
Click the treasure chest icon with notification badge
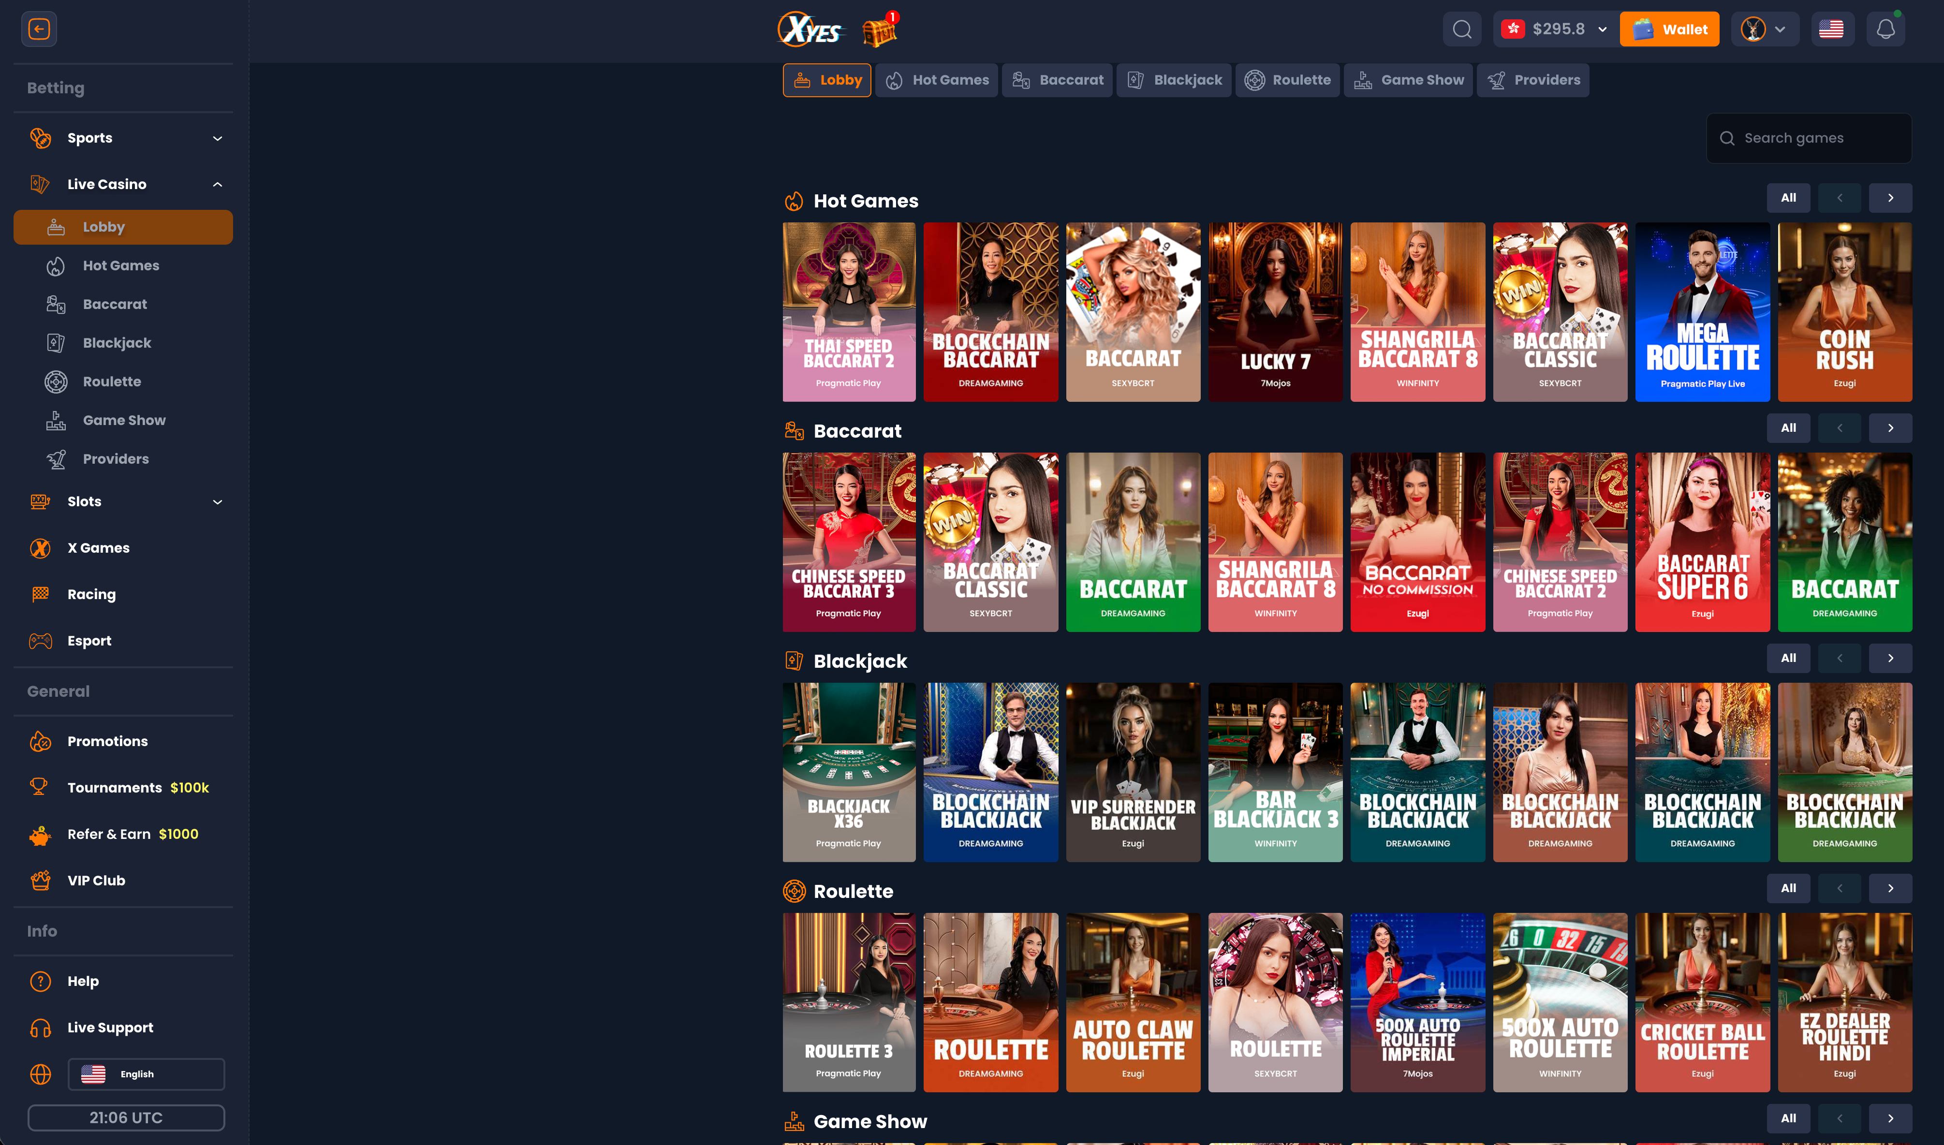coord(879,31)
